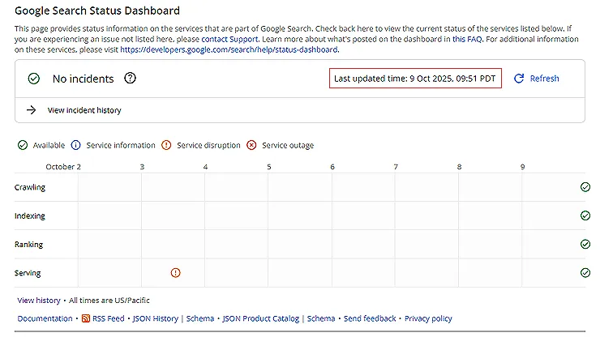Open the contact Support link
Viewport: 600px width, 337px height.
(229, 39)
